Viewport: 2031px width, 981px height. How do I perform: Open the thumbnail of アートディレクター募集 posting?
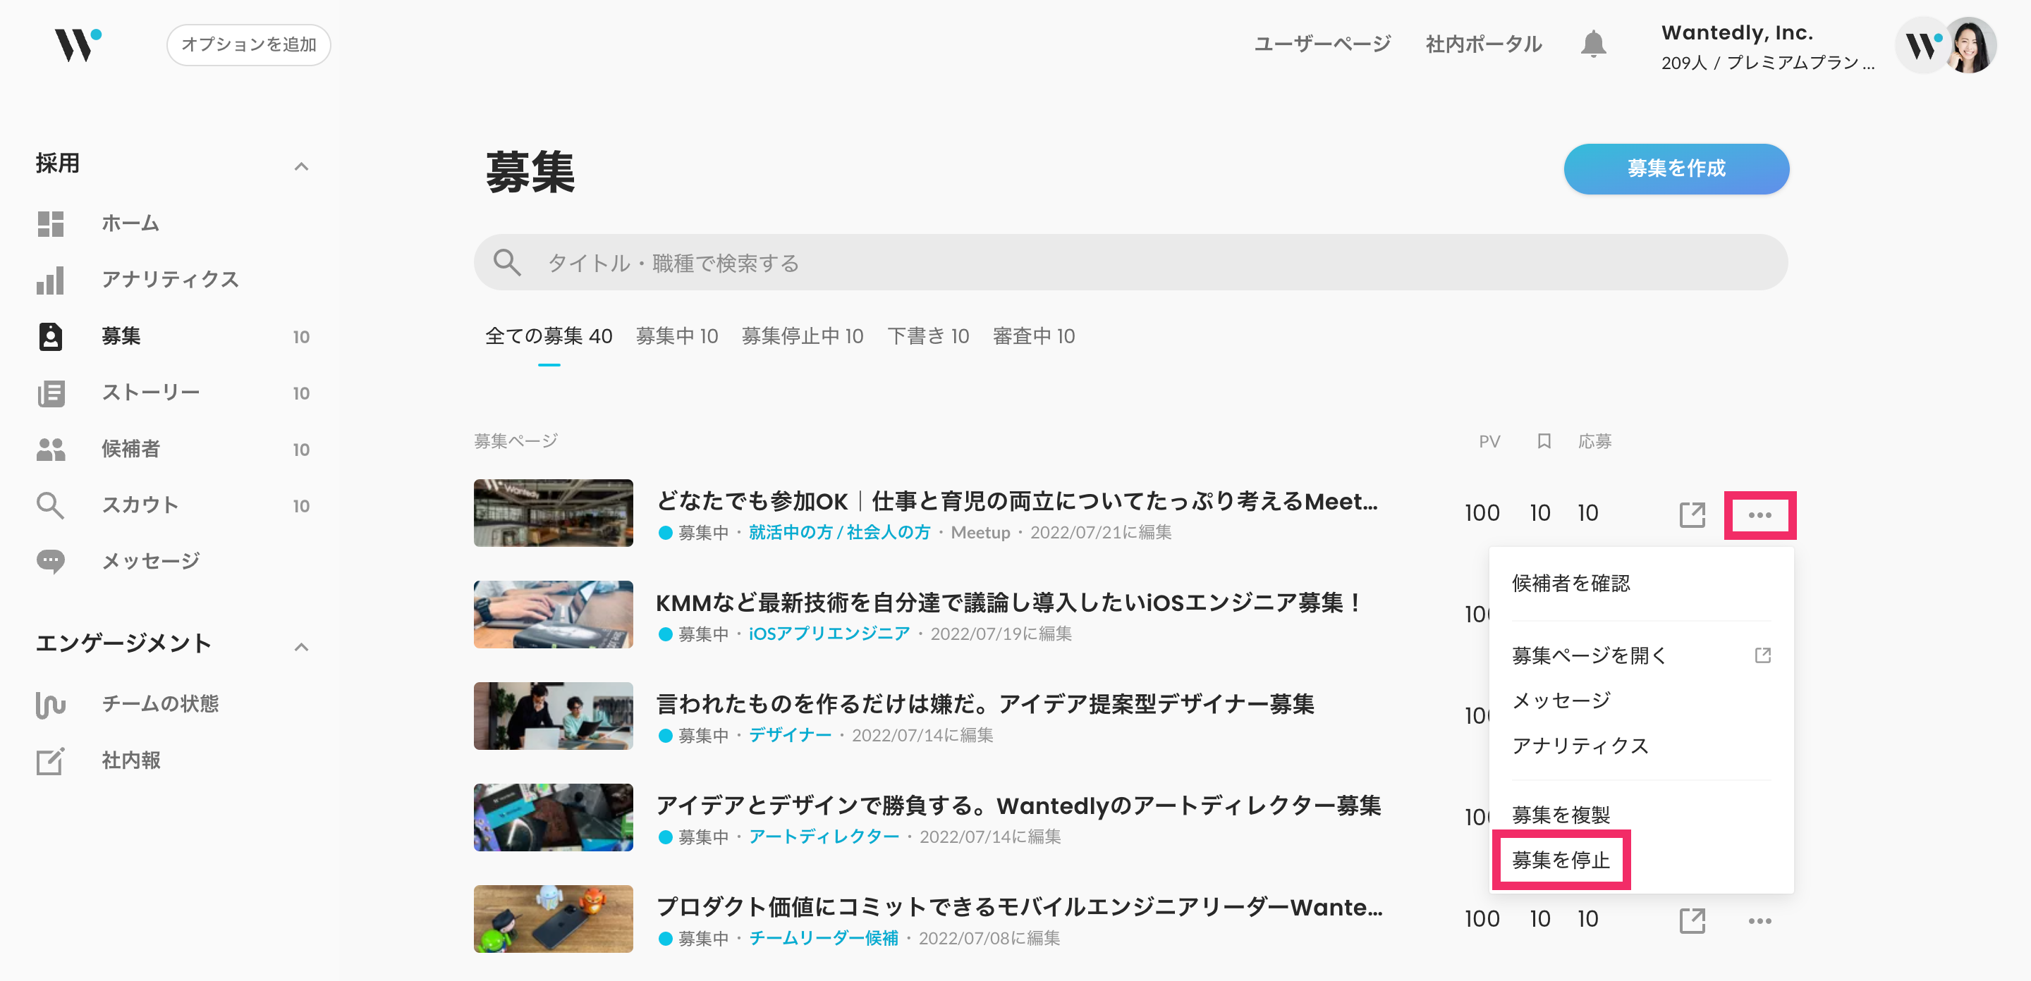[553, 817]
